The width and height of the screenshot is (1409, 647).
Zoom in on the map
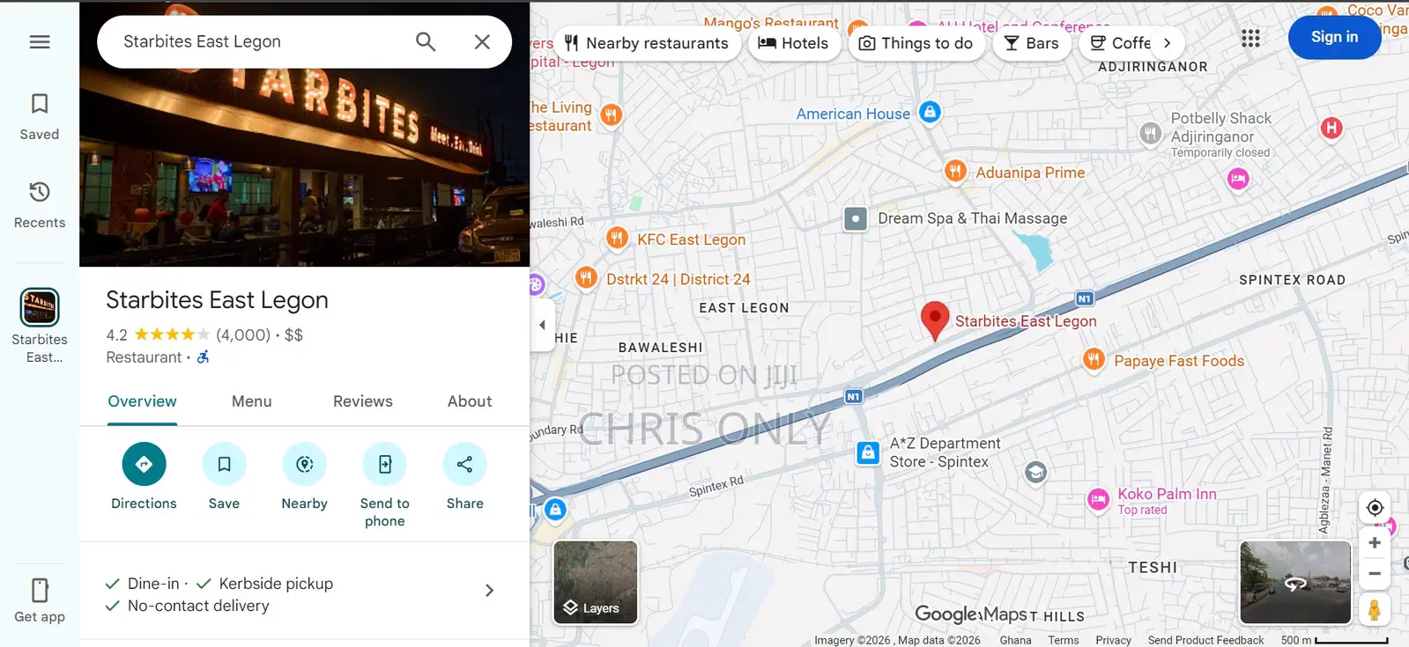pyautogui.click(x=1375, y=543)
